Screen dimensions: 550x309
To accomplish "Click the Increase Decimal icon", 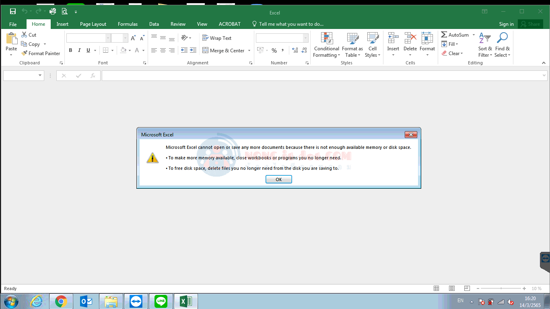I will click(295, 50).
